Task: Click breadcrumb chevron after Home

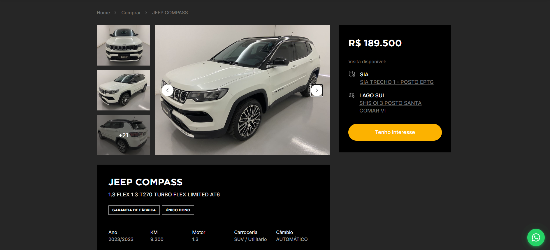Action: [115, 13]
